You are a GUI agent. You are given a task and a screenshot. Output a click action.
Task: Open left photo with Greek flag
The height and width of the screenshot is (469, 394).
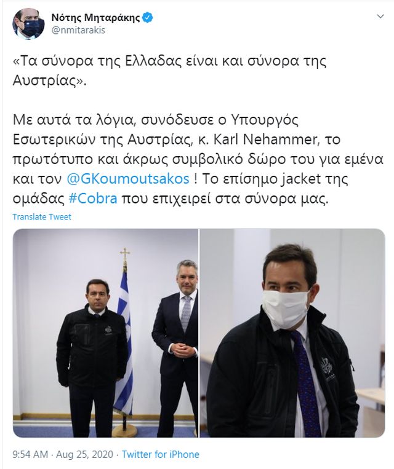pos(105,333)
